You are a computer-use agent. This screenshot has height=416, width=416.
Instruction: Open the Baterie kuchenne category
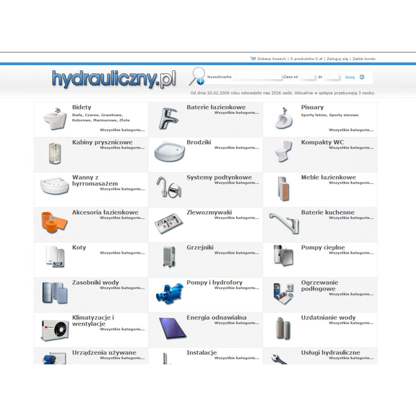tap(328, 212)
